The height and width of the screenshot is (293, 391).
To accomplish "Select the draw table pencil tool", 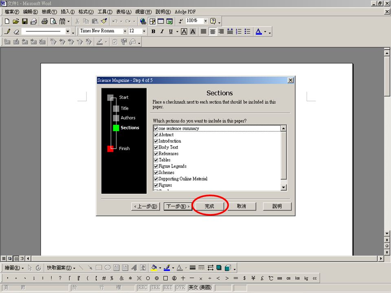I will click(x=8, y=31).
